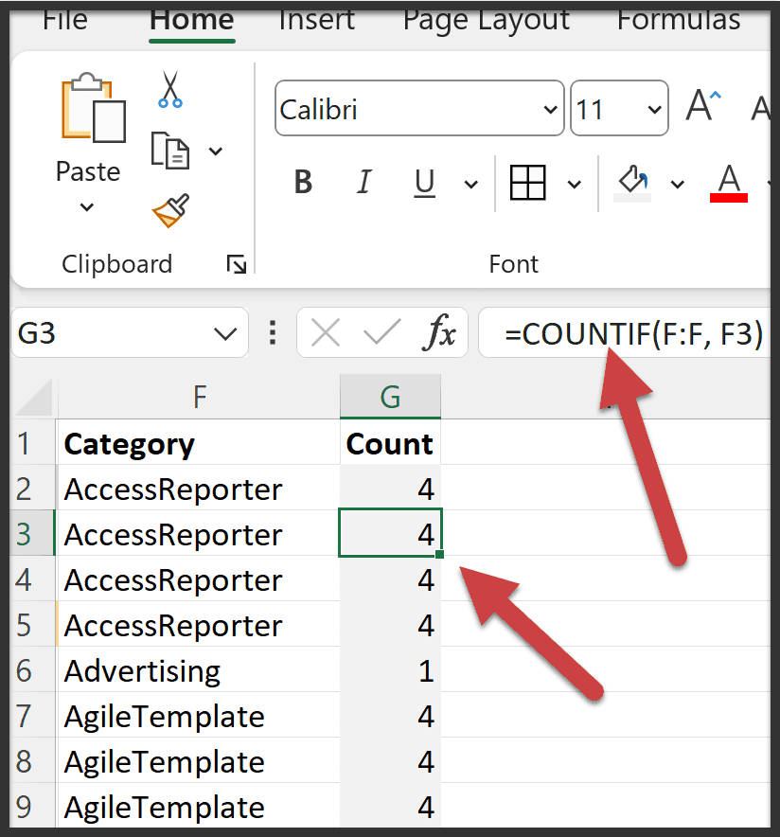Click the Cut scissors icon
780x837 pixels.
170,89
